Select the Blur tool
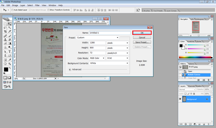 [5, 47]
